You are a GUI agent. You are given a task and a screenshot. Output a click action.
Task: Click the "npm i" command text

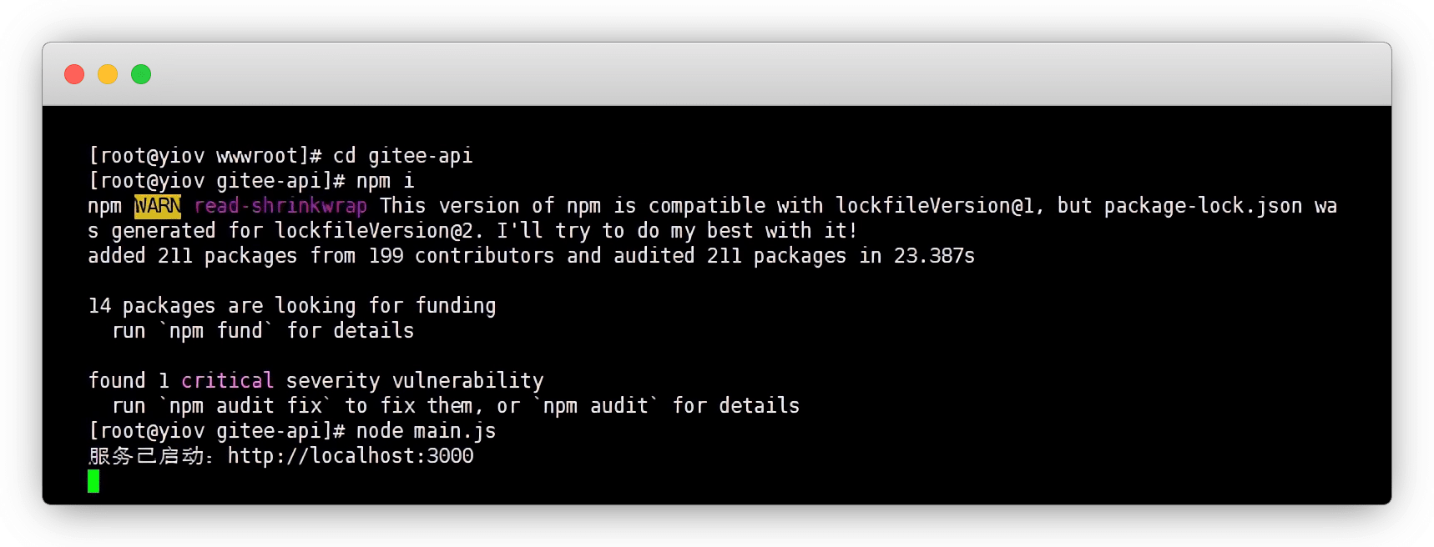[385, 181]
